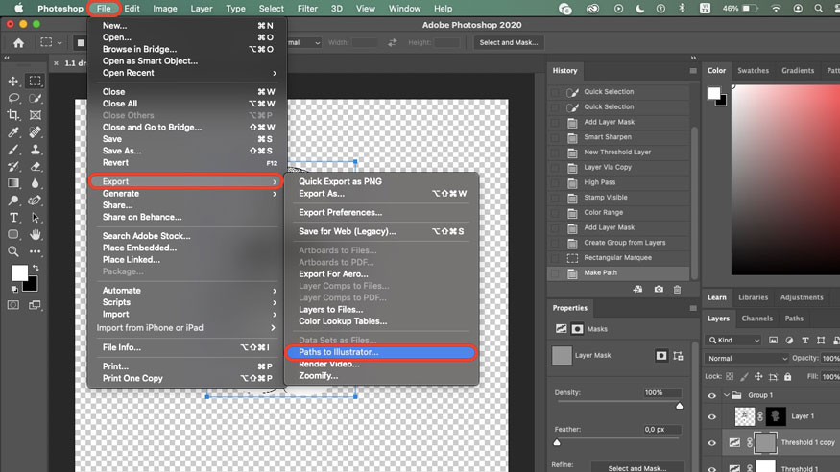Switch to the Channels tab

pyautogui.click(x=756, y=319)
